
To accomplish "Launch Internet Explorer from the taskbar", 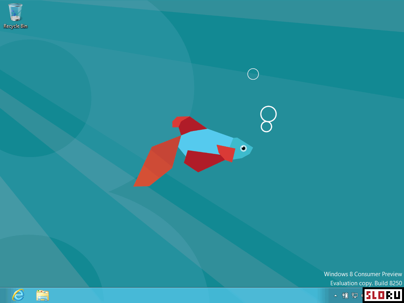I will point(18,295).
